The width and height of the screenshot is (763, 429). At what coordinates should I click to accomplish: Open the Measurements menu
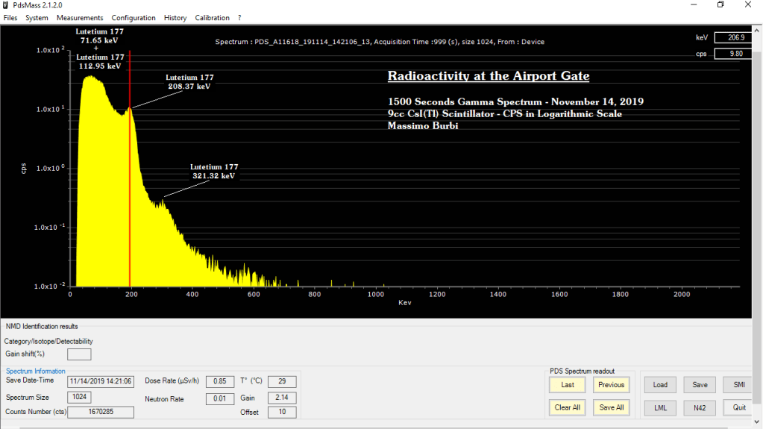tap(80, 18)
